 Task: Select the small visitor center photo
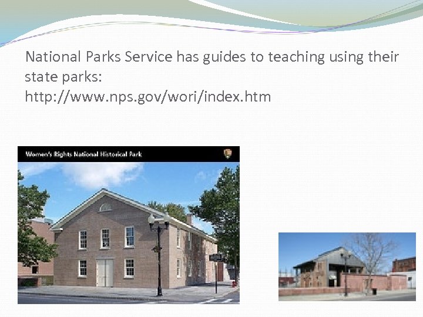tap(347, 267)
